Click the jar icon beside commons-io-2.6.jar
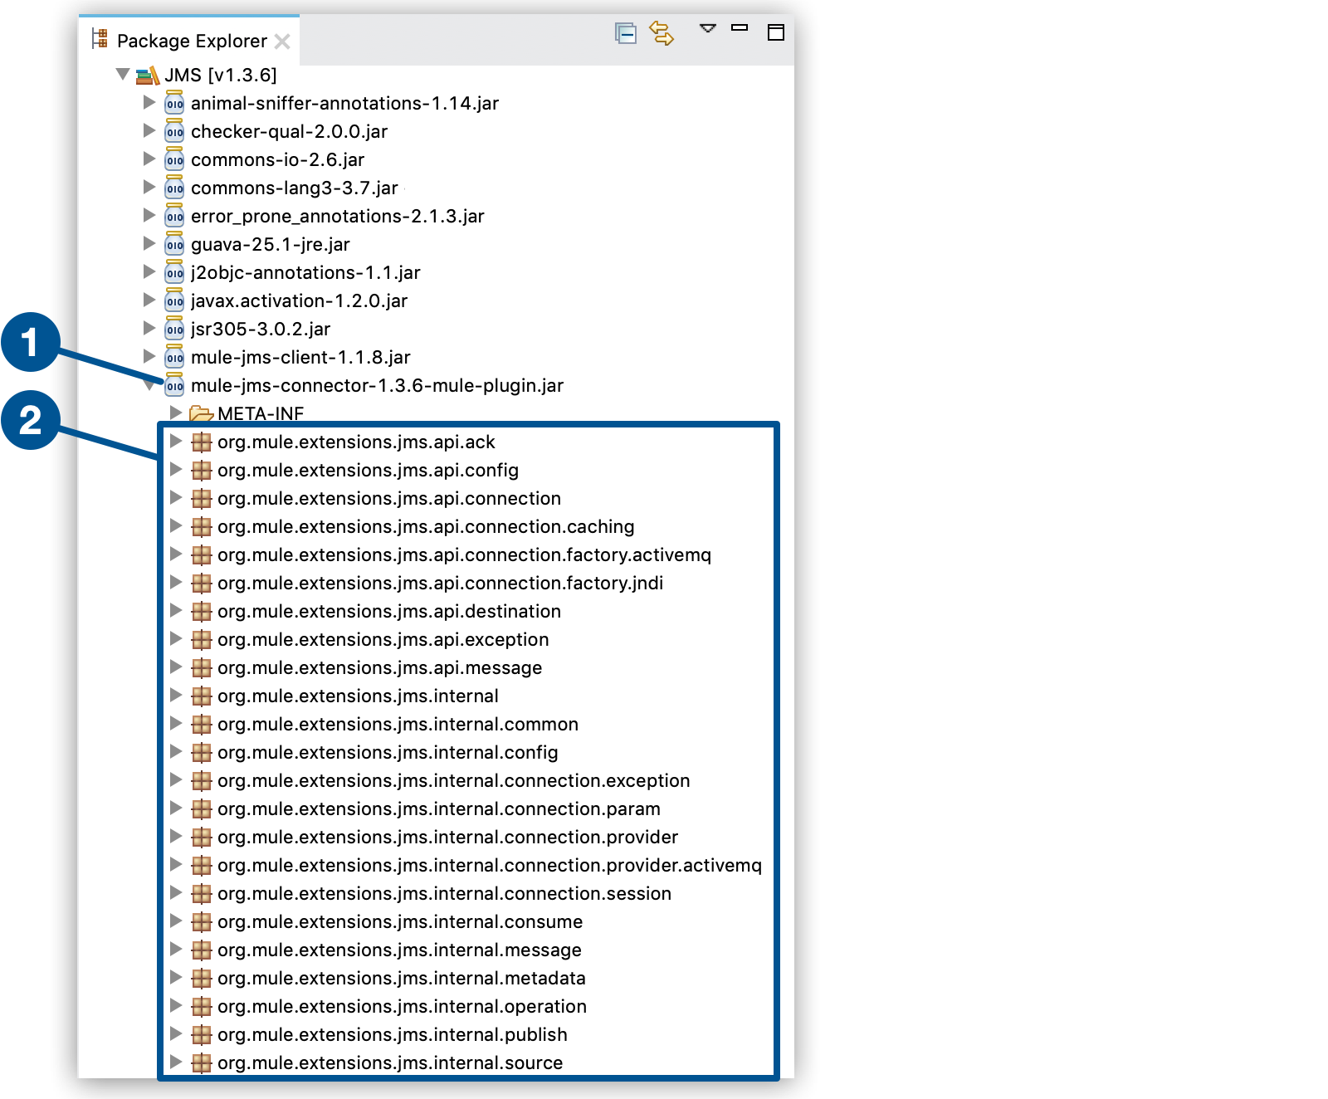This screenshot has height=1099, width=1328. [x=173, y=159]
